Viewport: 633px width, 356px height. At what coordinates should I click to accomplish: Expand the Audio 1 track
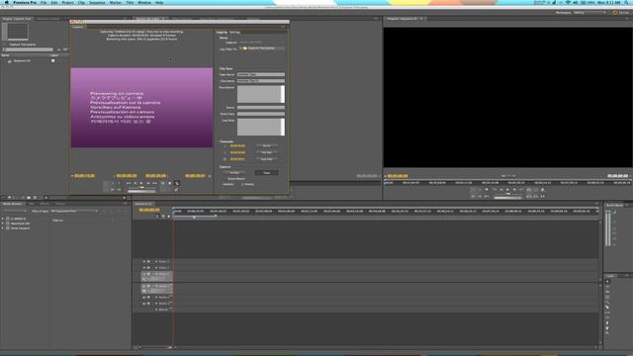pyautogui.click(x=156, y=286)
